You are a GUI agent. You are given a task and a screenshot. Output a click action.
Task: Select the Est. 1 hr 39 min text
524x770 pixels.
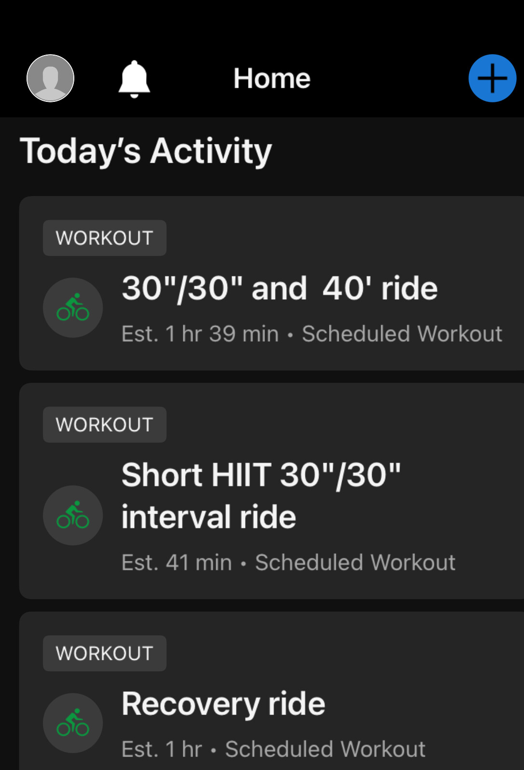[200, 334]
